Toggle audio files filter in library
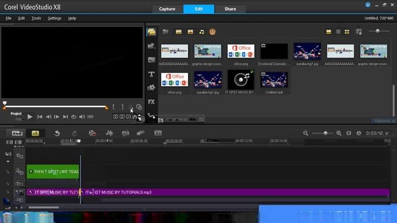This screenshot has width=397, height=223. pos(202,32)
